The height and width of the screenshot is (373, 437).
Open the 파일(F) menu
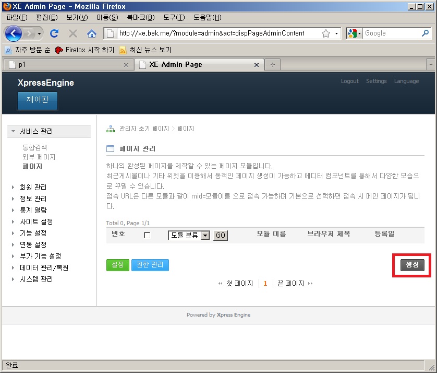coord(17,18)
